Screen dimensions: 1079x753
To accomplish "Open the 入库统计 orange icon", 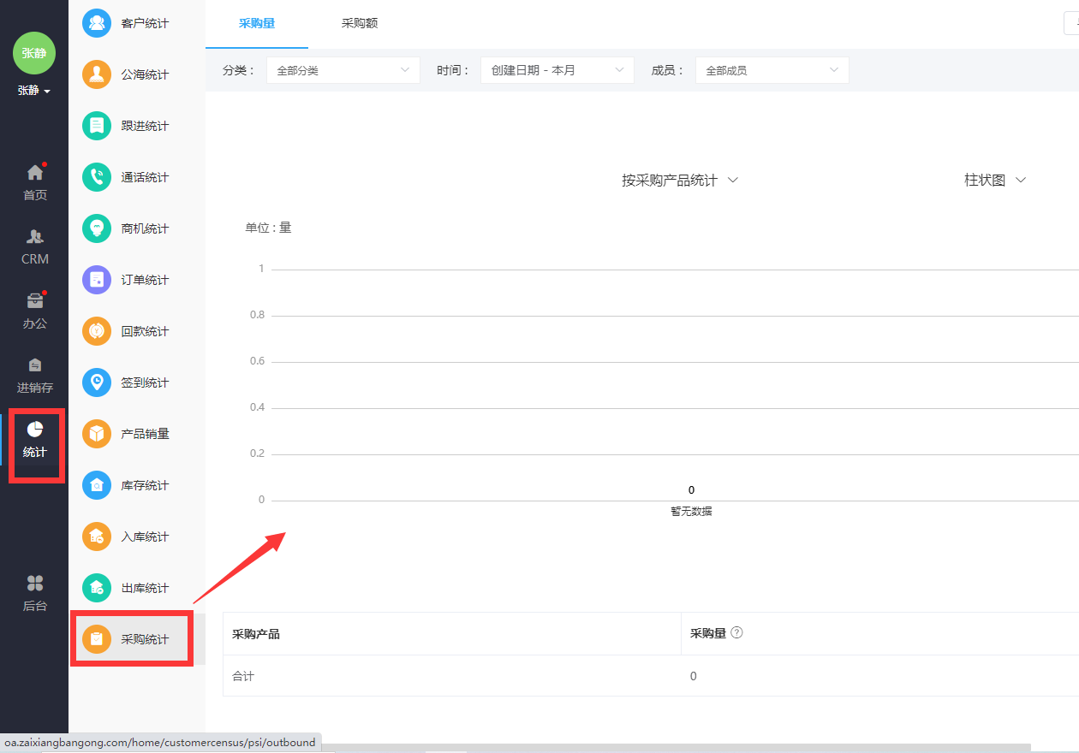I will pos(97,537).
